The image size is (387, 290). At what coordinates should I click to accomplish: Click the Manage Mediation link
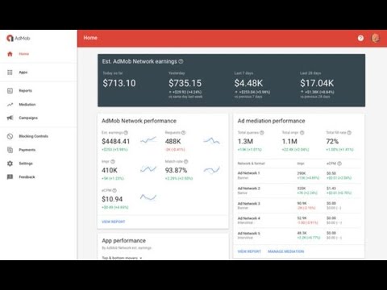(x=286, y=251)
